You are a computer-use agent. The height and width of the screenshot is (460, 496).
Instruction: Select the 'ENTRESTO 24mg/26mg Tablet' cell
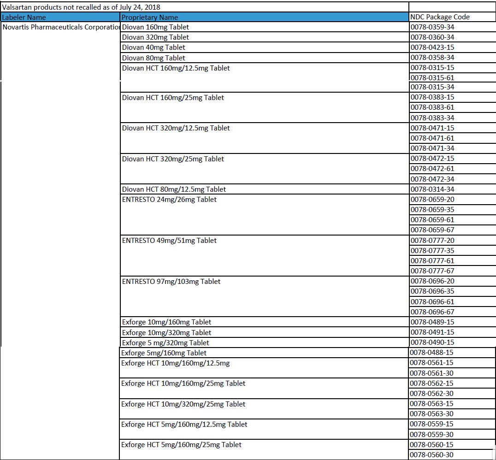(265, 214)
